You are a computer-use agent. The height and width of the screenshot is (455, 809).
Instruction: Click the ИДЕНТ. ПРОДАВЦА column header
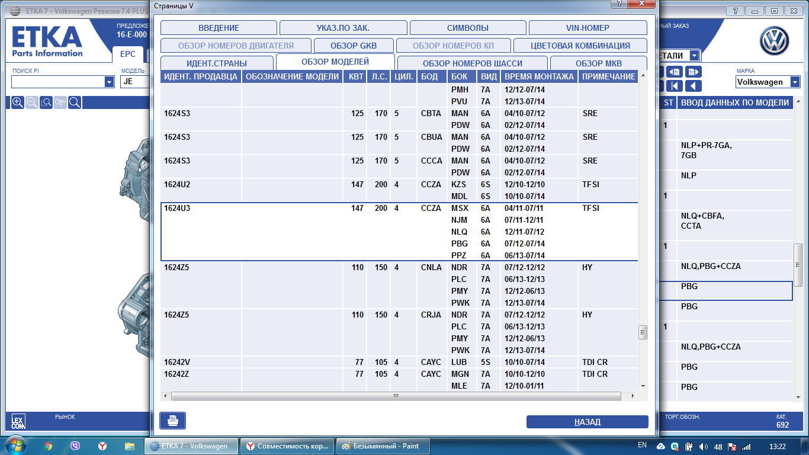(201, 76)
